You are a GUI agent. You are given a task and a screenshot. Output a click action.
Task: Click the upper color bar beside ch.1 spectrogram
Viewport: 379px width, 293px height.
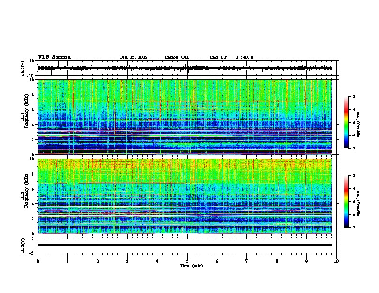346,123
